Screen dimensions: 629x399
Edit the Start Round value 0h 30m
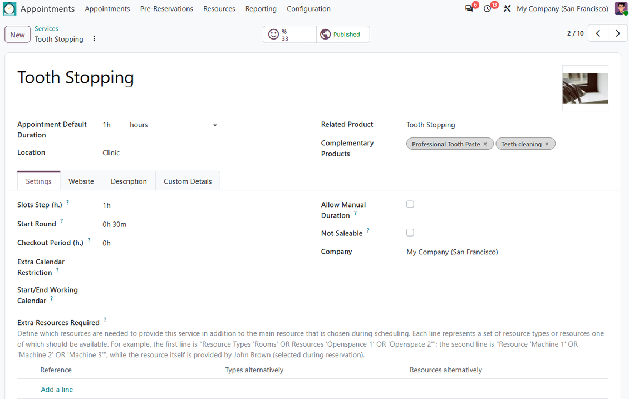pos(114,225)
